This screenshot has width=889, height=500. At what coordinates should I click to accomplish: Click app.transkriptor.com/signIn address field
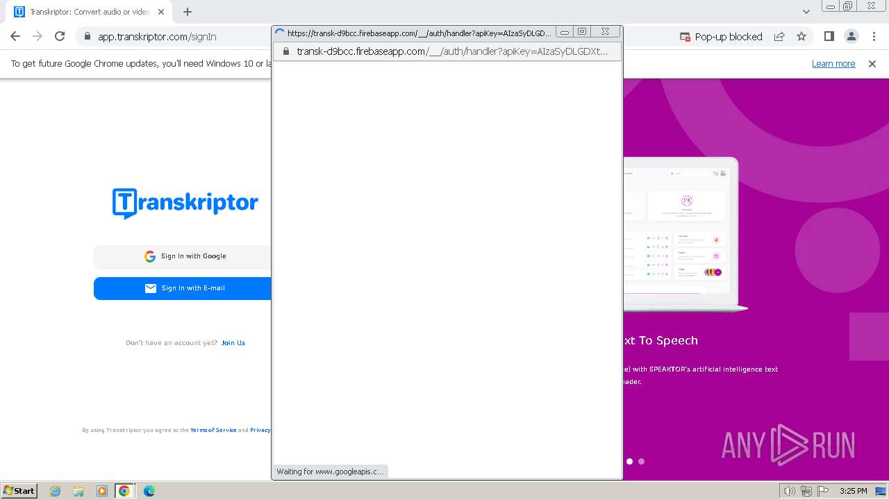coord(157,37)
